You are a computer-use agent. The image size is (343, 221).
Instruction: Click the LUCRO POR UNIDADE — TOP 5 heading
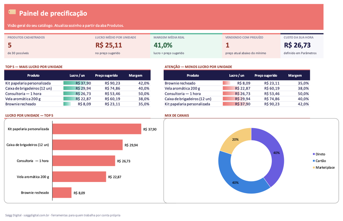pos(29,115)
